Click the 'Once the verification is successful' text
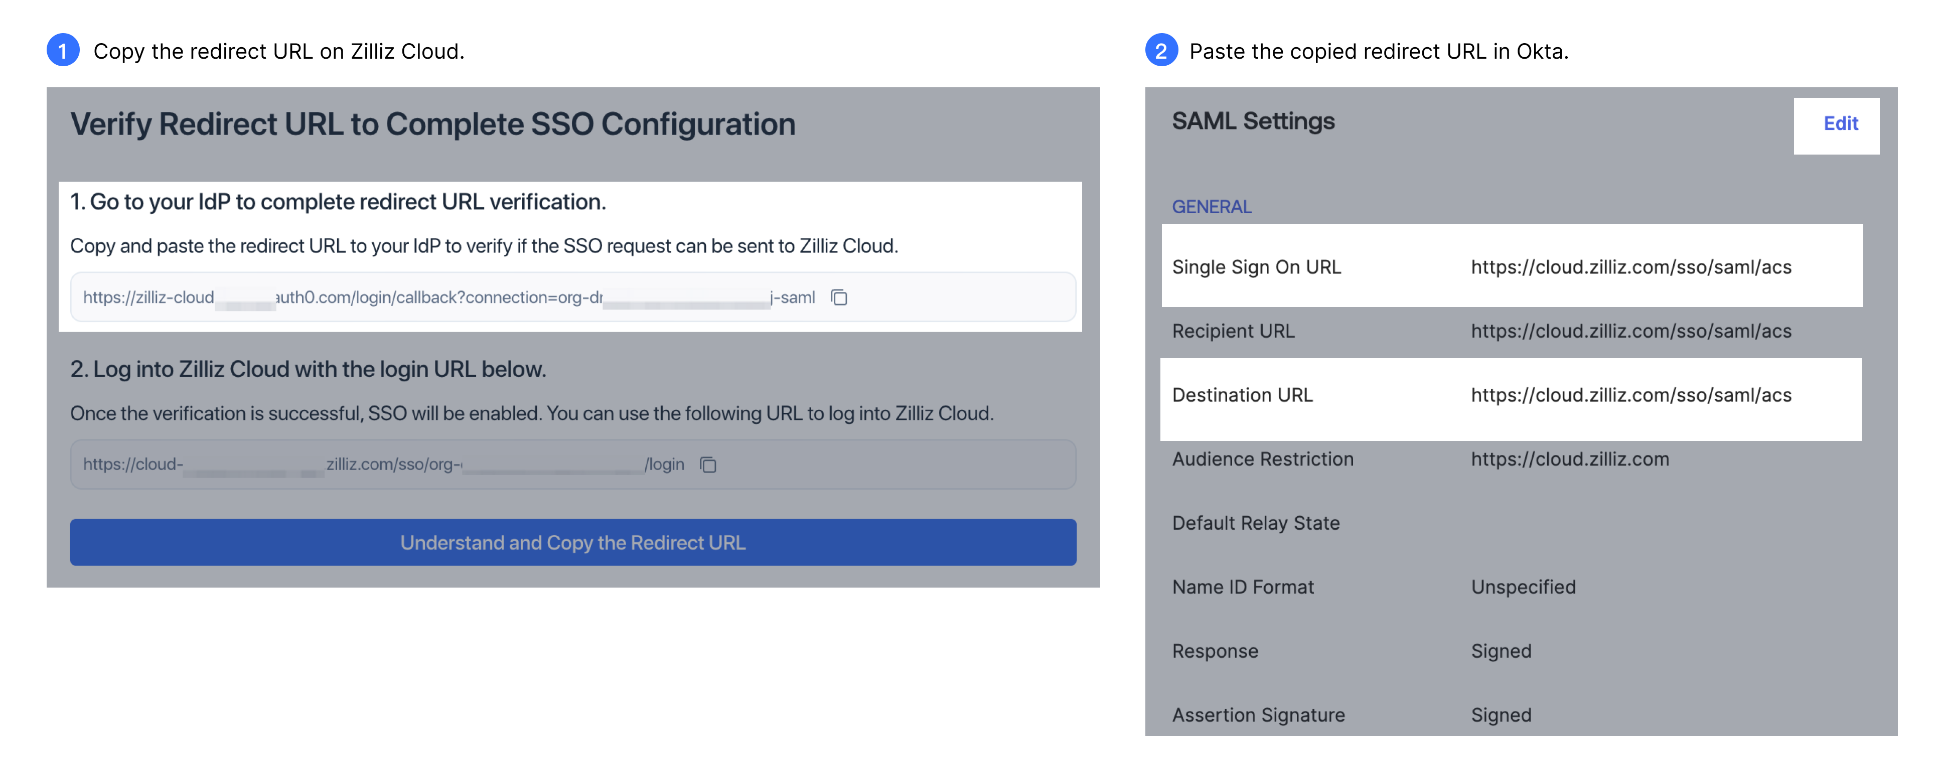The width and height of the screenshot is (1937, 769). point(532,413)
